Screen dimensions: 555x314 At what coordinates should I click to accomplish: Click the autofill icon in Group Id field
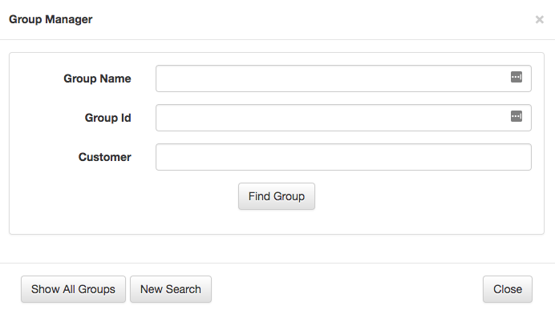pos(517,116)
